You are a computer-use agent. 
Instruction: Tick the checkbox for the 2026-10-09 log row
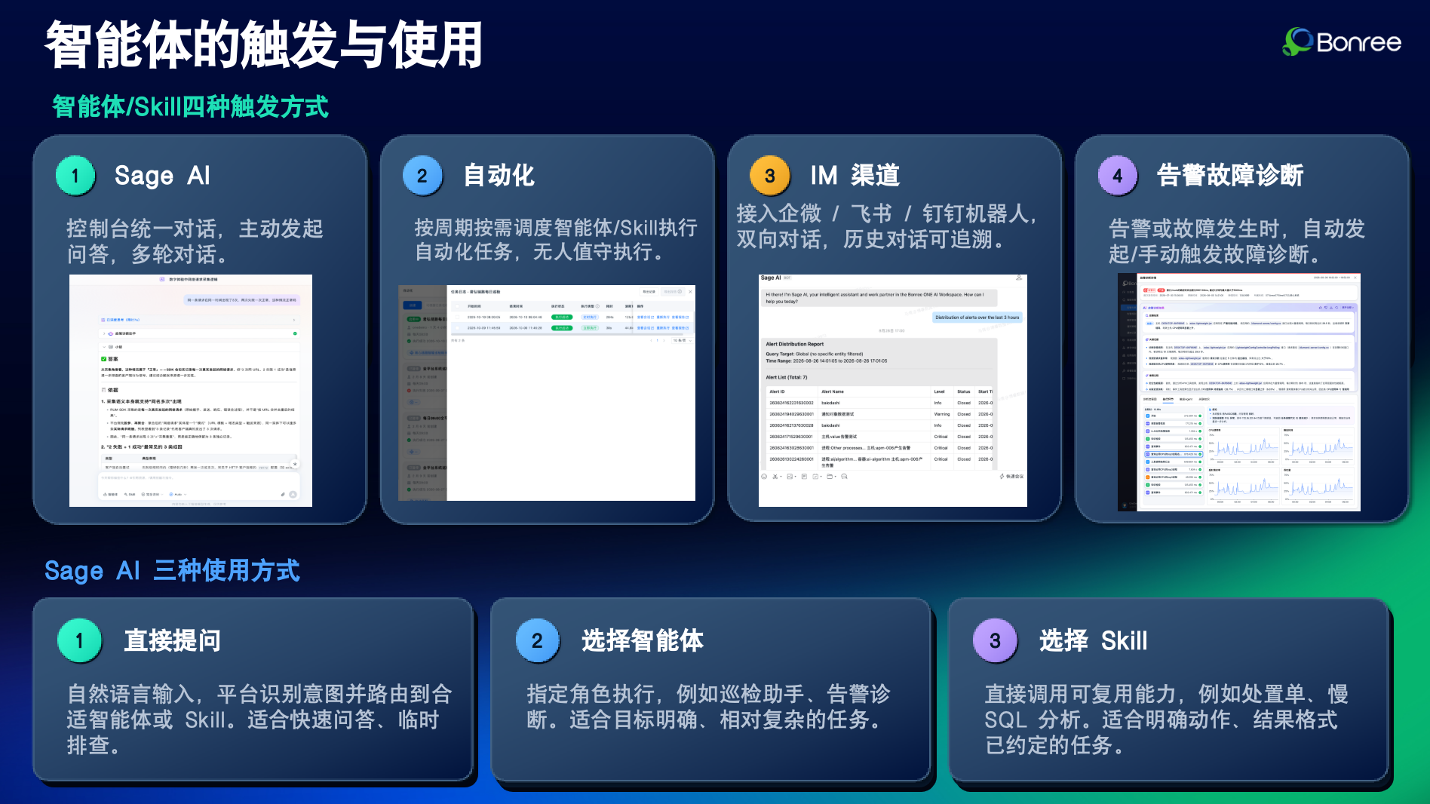[457, 328]
